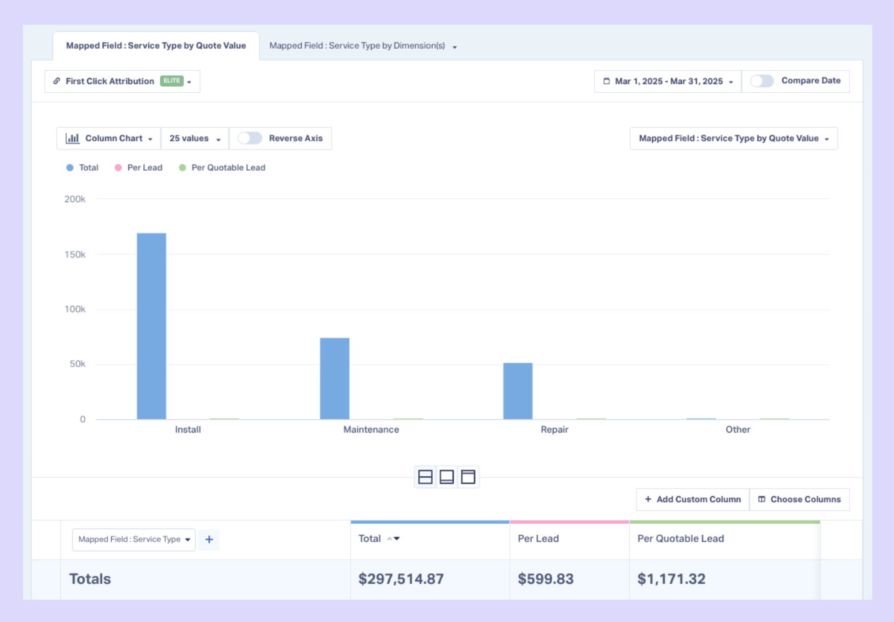The width and height of the screenshot is (894, 622).
Task: Open the chart metric dropdown above the chart
Action: tap(733, 138)
